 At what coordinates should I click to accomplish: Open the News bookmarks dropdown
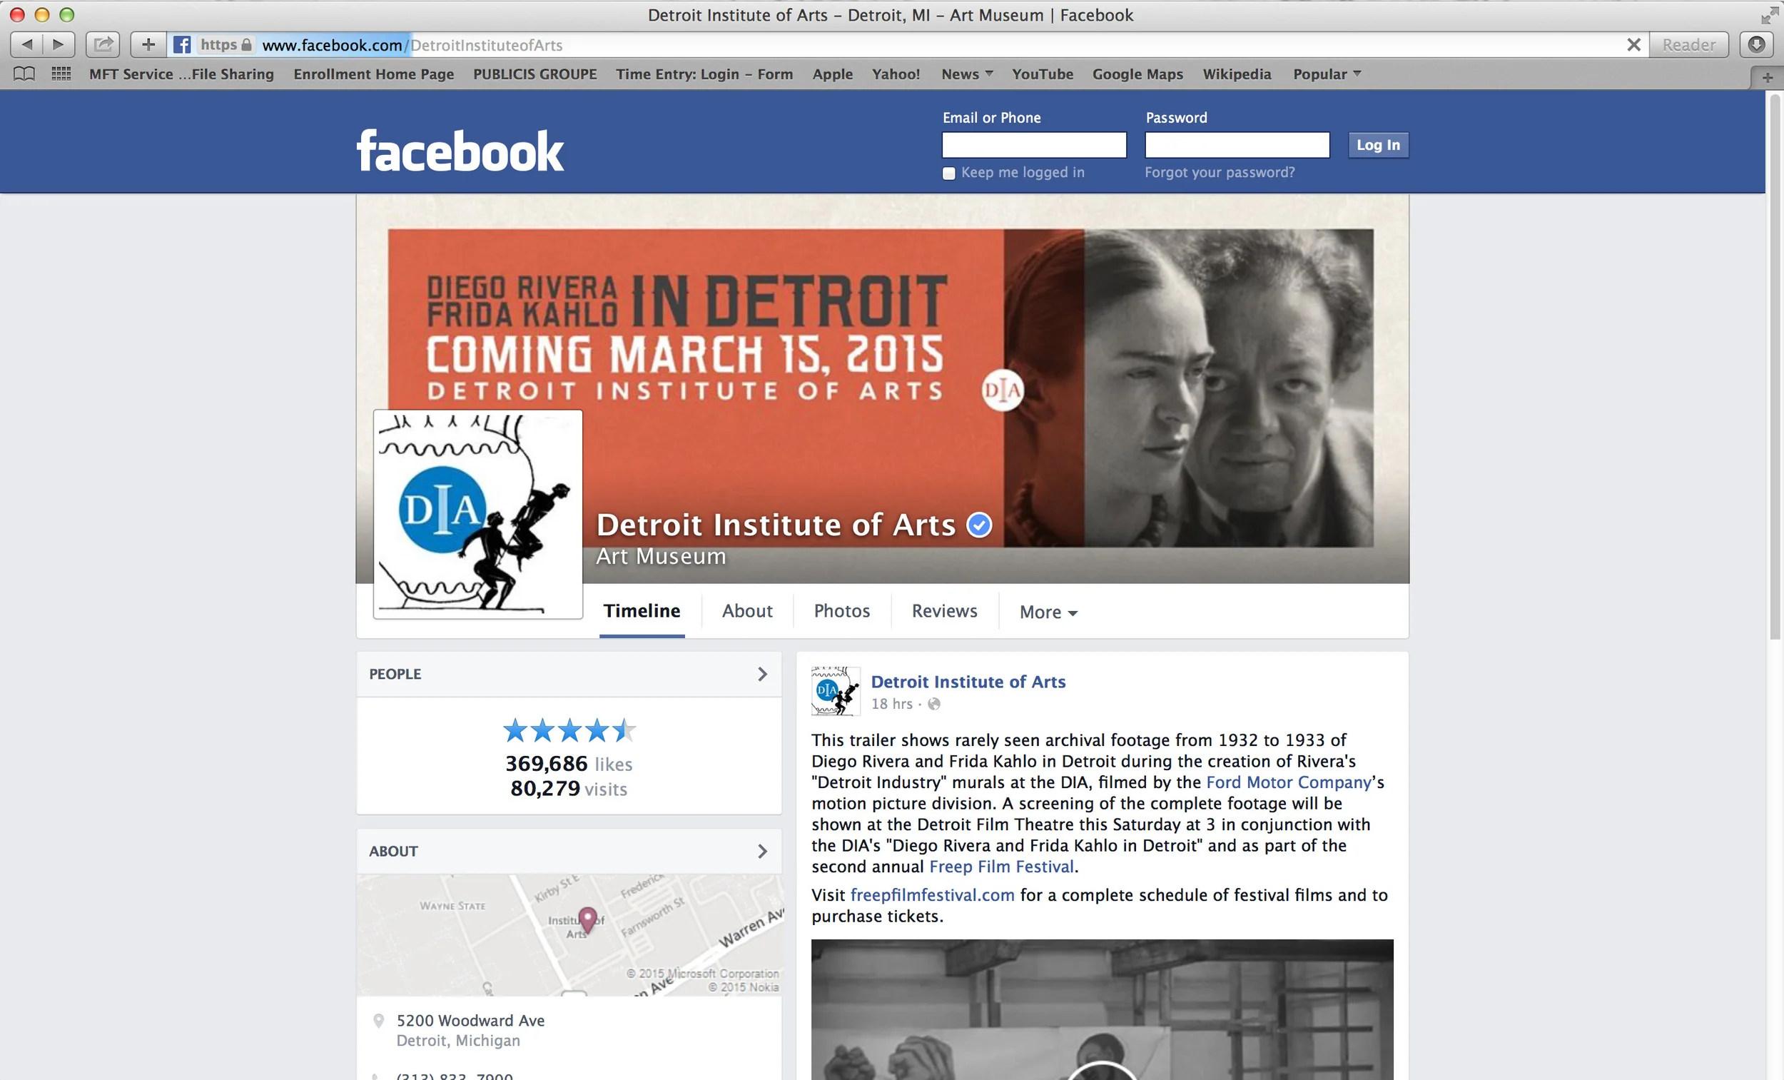point(967,74)
